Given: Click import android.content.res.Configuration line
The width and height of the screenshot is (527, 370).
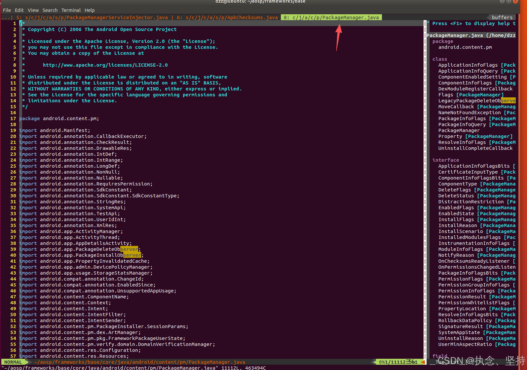Looking at the screenshot, I should point(80,350).
